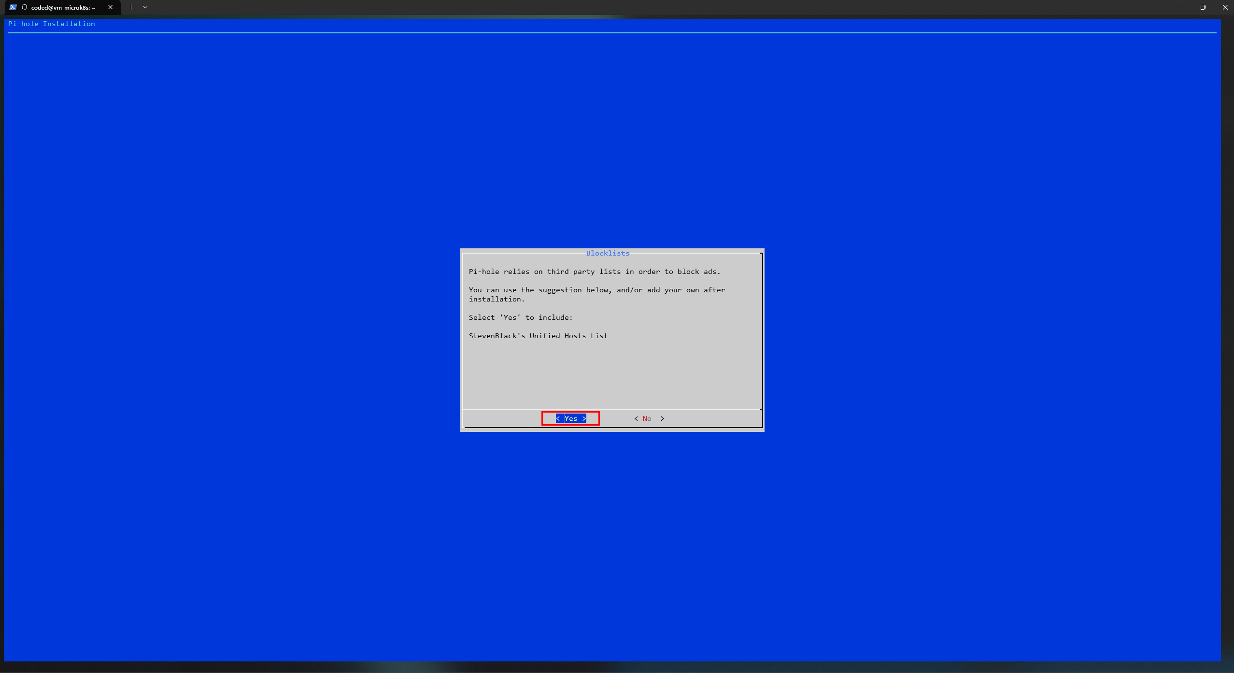Screen dimensions: 1234x673
Task: Click 'StevenBlack's Unified Hosts List' text
Action: pyautogui.click(x=538, y=336)
